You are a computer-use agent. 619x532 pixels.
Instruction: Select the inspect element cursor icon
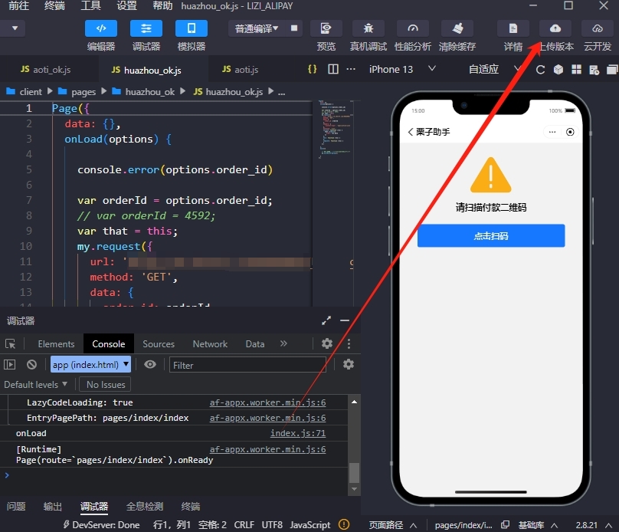tap(11, 344)
